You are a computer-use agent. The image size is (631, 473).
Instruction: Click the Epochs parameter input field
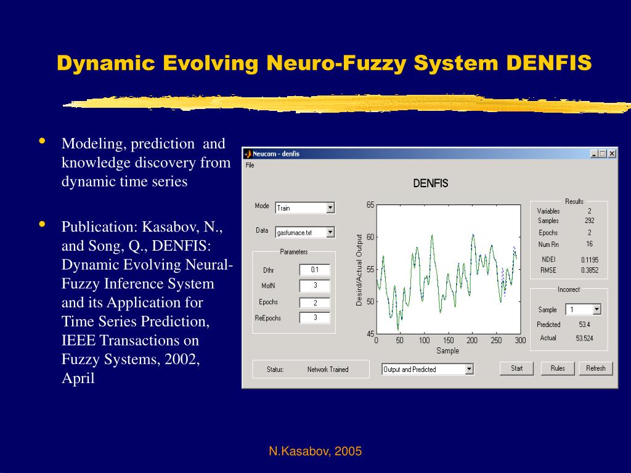click(x=315, y=302)
